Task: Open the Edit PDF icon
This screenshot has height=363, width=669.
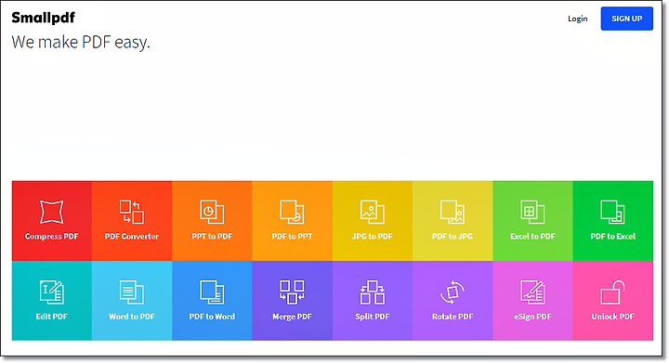Action: pyautogui.click(x=52, y=292)
